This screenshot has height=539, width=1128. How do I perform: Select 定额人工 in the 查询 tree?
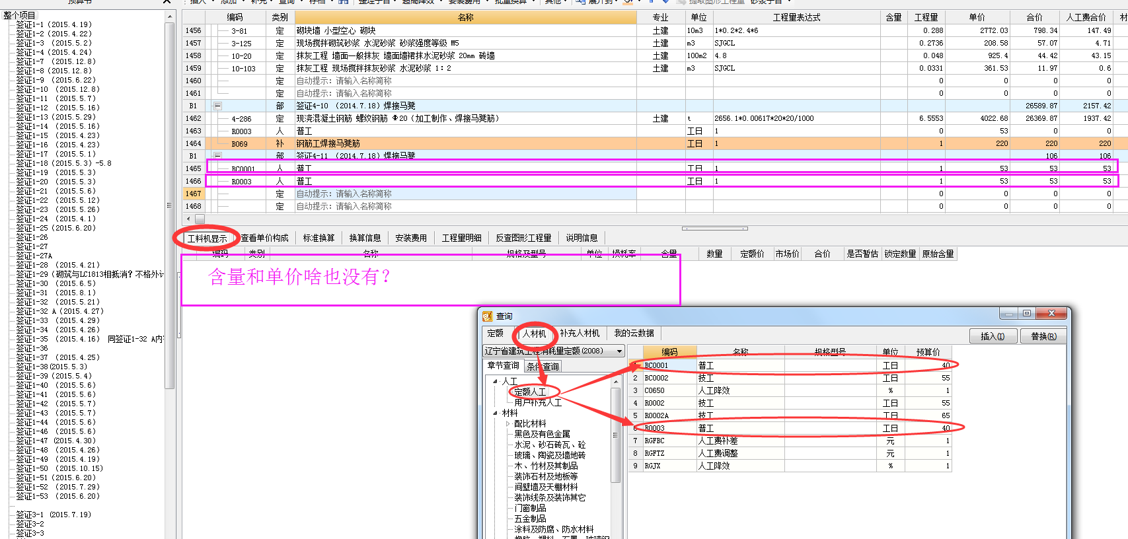(530, 392)
